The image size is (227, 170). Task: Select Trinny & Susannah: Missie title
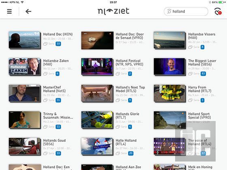coord(58,116)
